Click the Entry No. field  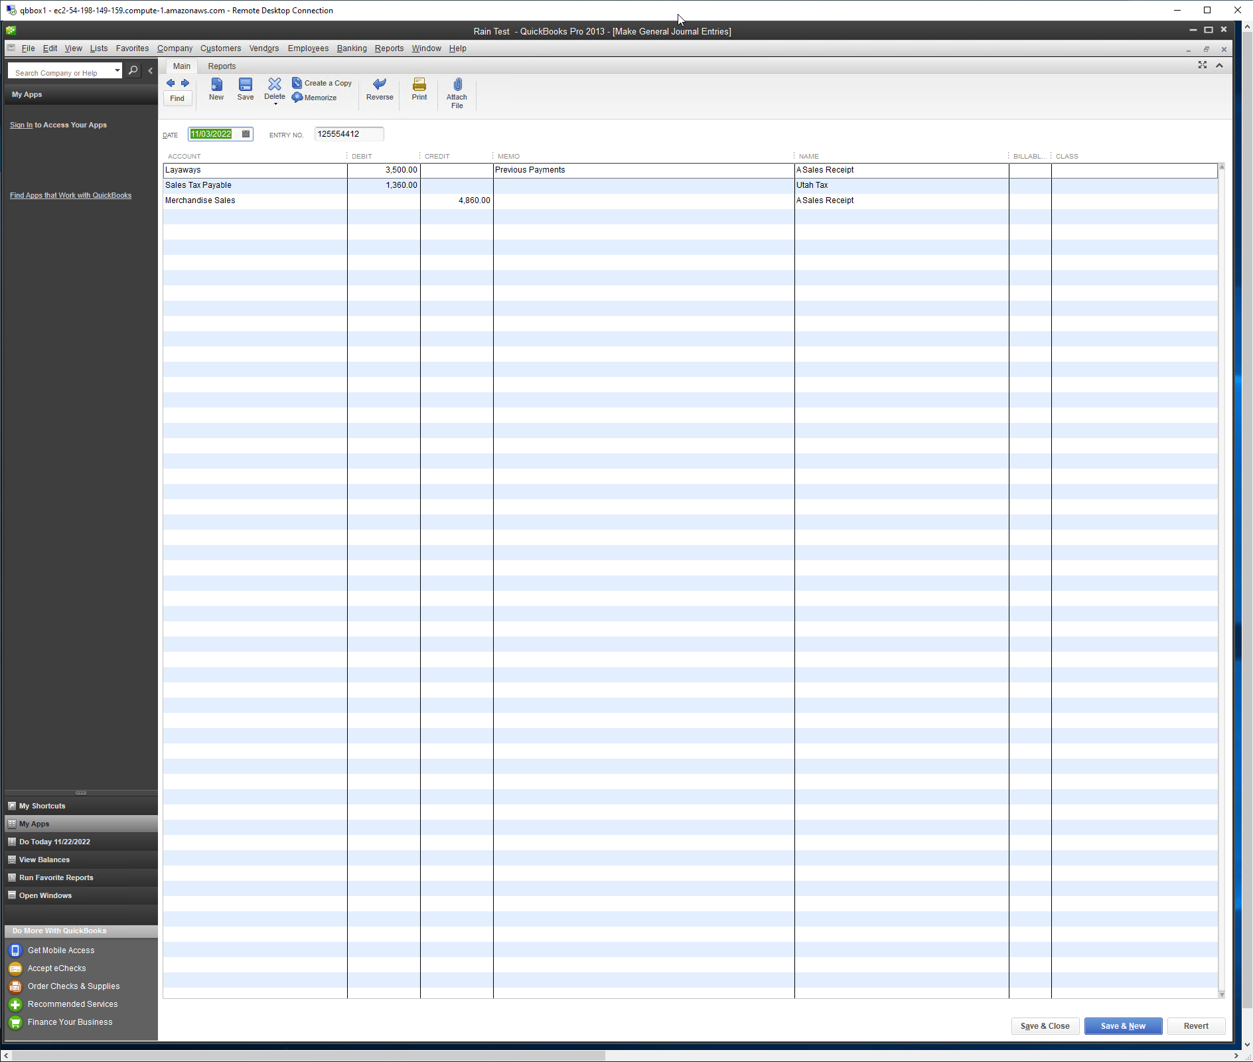click(349, 134)
